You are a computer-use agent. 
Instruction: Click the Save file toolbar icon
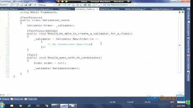pos(26,5)
